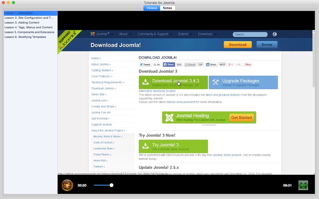This screenshot has height=199, width=319.
Task: Open About Joomla sidebar link
Action: point(101,64)
